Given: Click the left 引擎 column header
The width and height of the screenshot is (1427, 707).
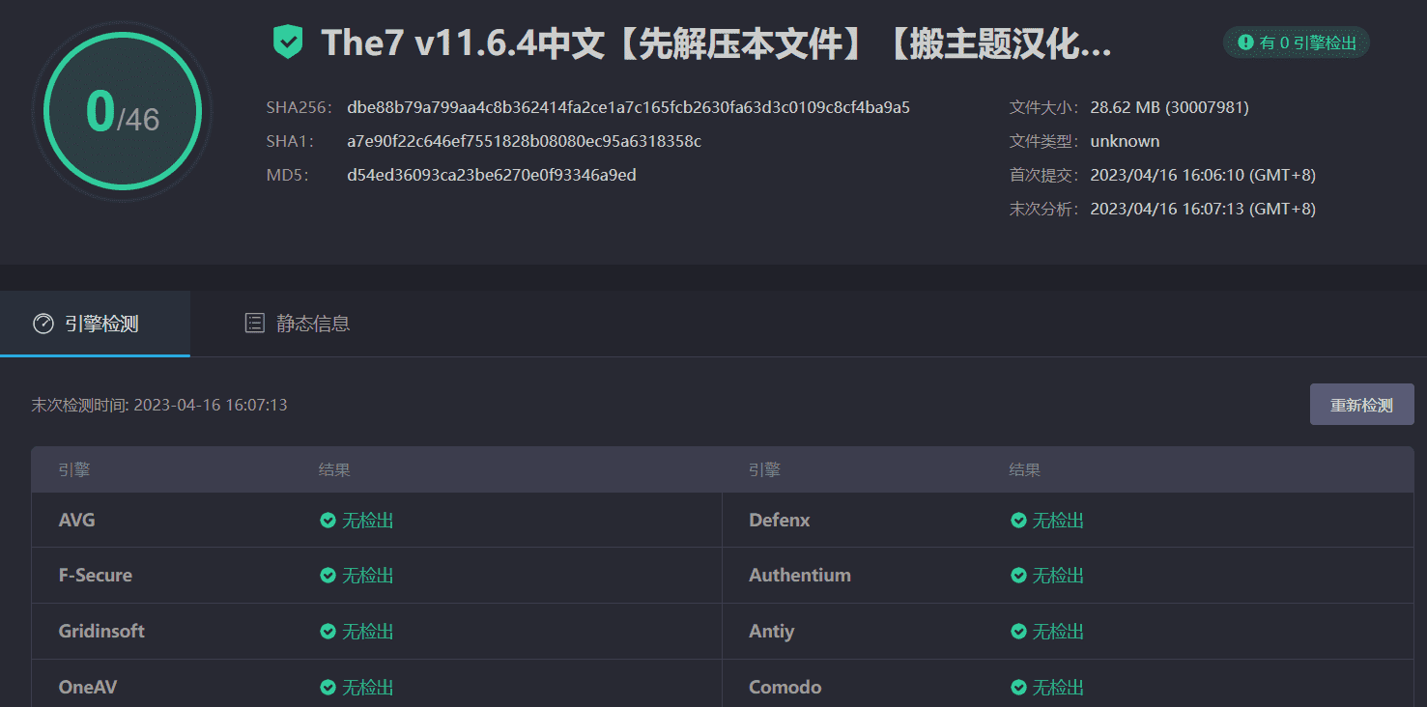Looking at the screenshot, I should tap(74, 470).
